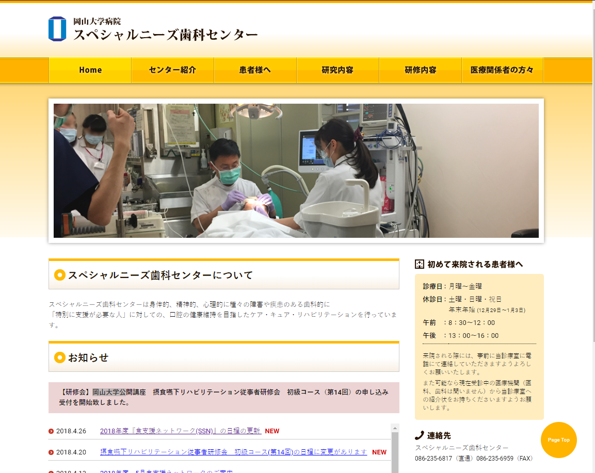Click the 診療日:月曜〜金曜 text

coord(453,286)
